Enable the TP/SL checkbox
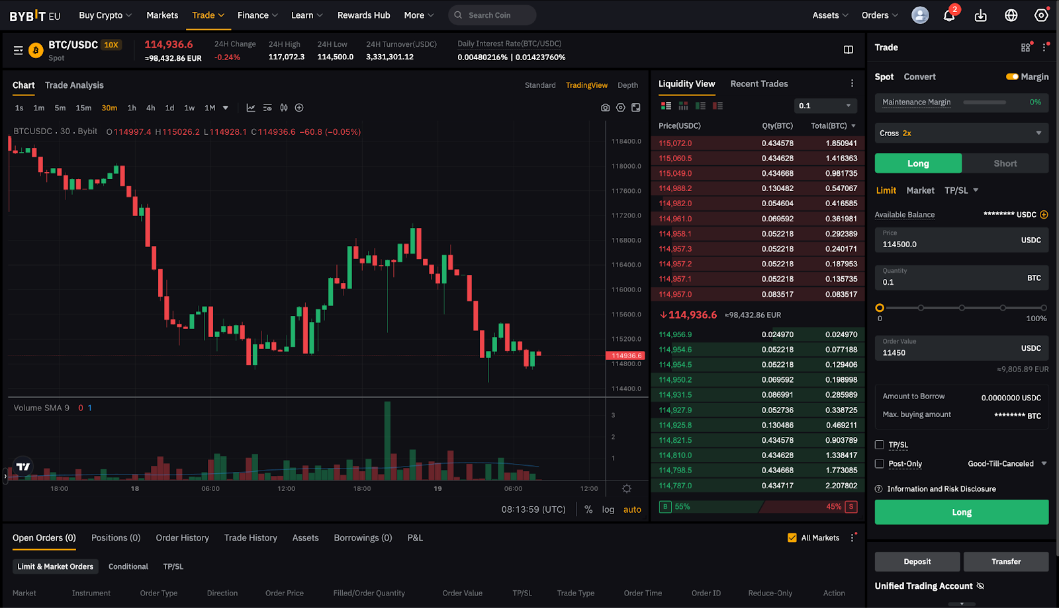 (880, 445)
